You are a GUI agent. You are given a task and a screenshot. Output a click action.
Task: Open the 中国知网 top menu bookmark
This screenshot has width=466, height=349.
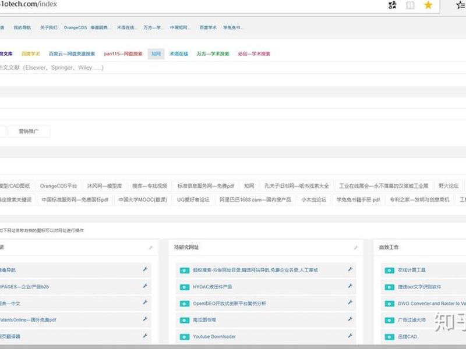click(180, 27)
